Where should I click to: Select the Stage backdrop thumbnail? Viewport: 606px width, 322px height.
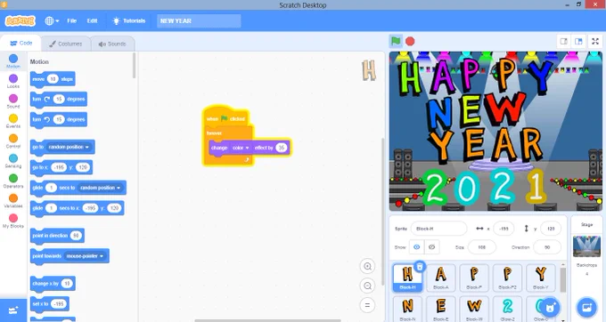586,246
